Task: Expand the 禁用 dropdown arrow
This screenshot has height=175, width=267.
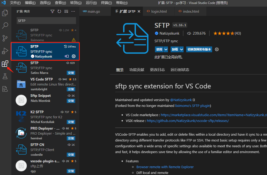Action: 166,49
